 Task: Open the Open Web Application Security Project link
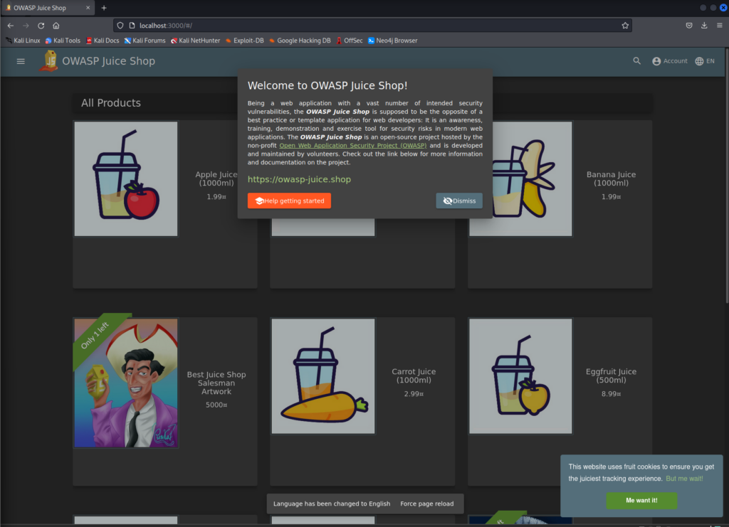353,145
